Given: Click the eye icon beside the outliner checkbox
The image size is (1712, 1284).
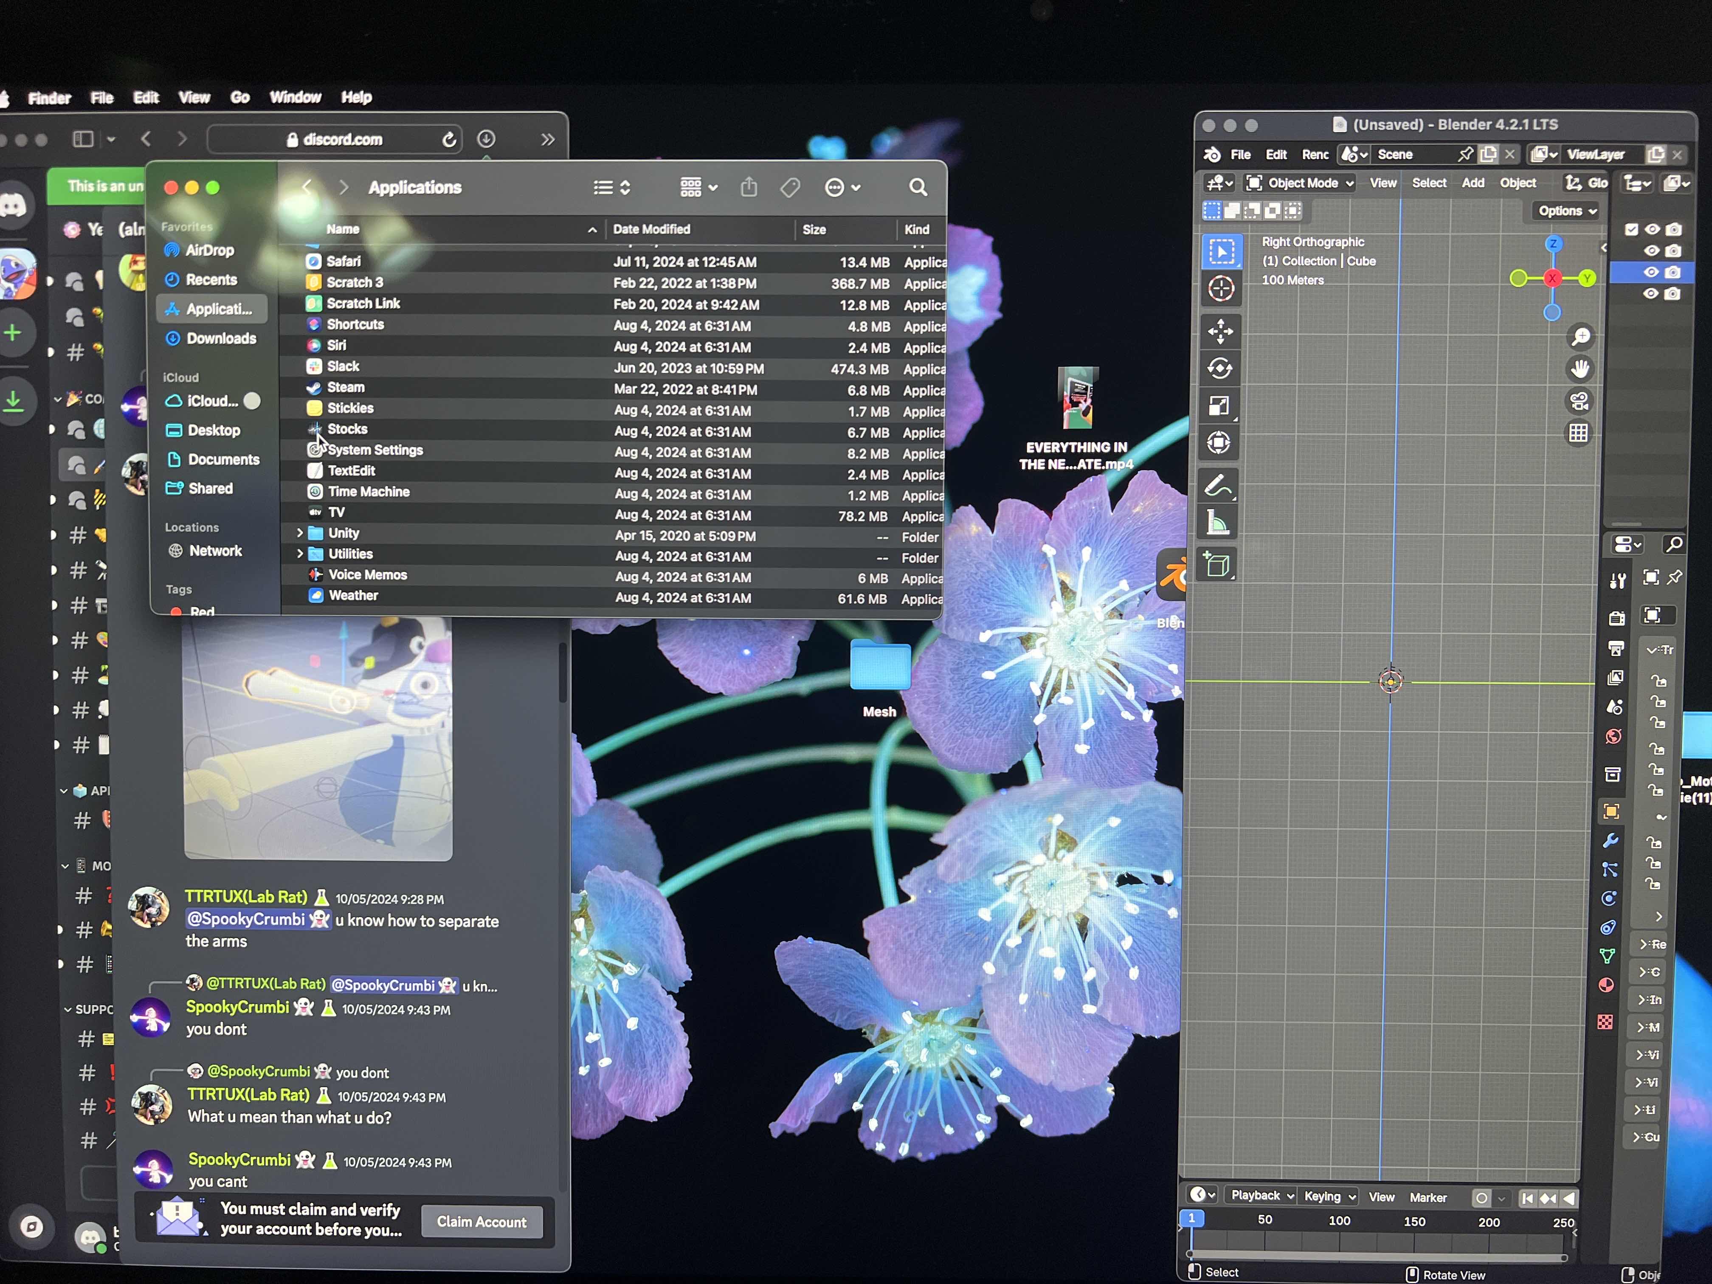Looking at the screenshot, I should [x=1653, y=229].
